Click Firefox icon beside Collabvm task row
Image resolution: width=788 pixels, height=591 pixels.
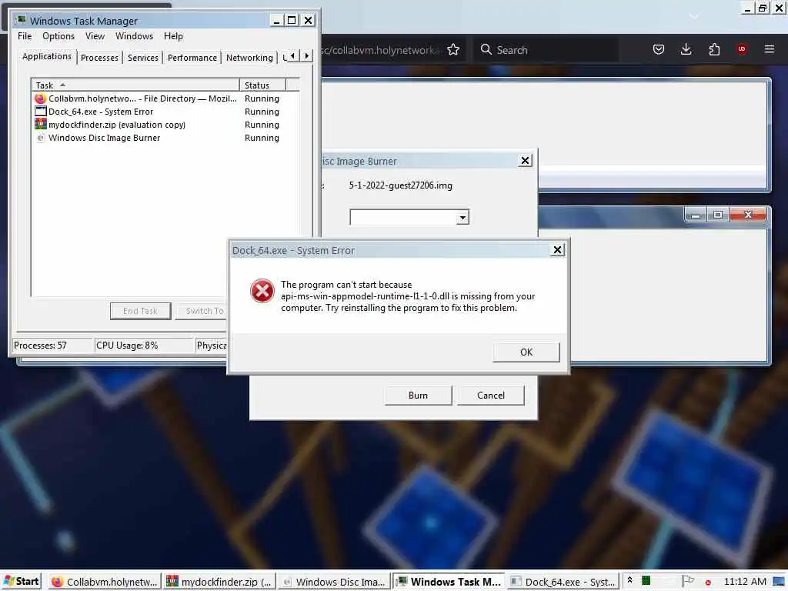(40, 98)
